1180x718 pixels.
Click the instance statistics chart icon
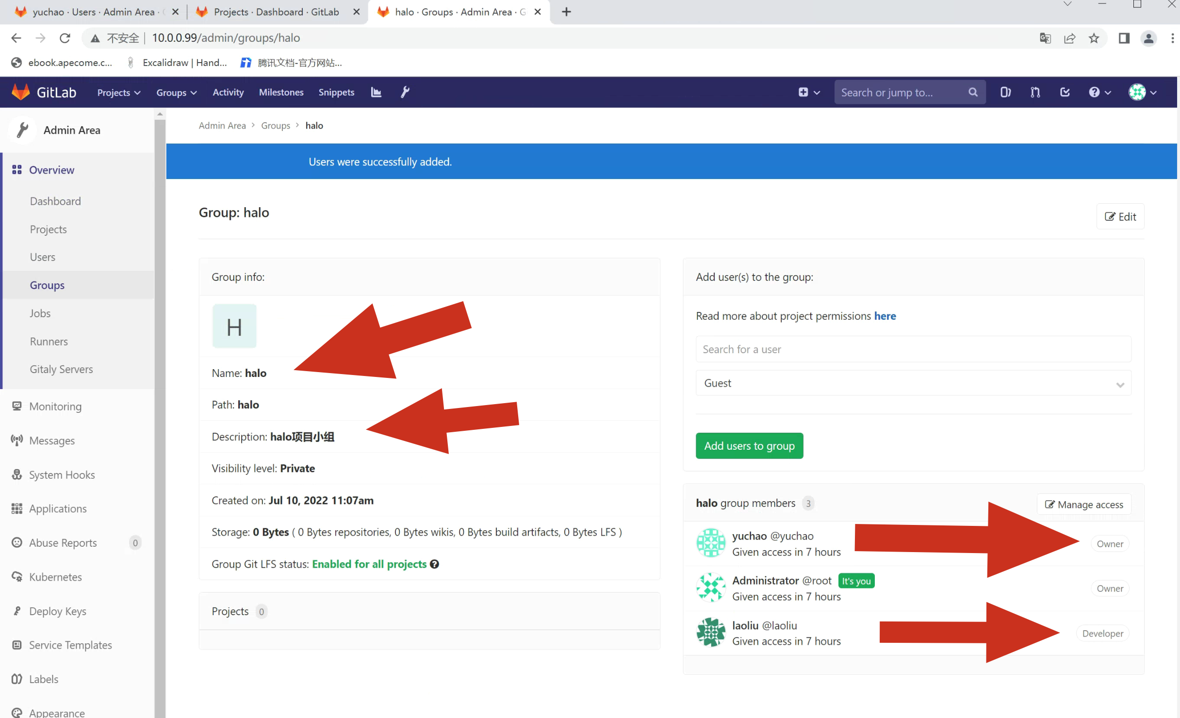click(x=376, y=92)
